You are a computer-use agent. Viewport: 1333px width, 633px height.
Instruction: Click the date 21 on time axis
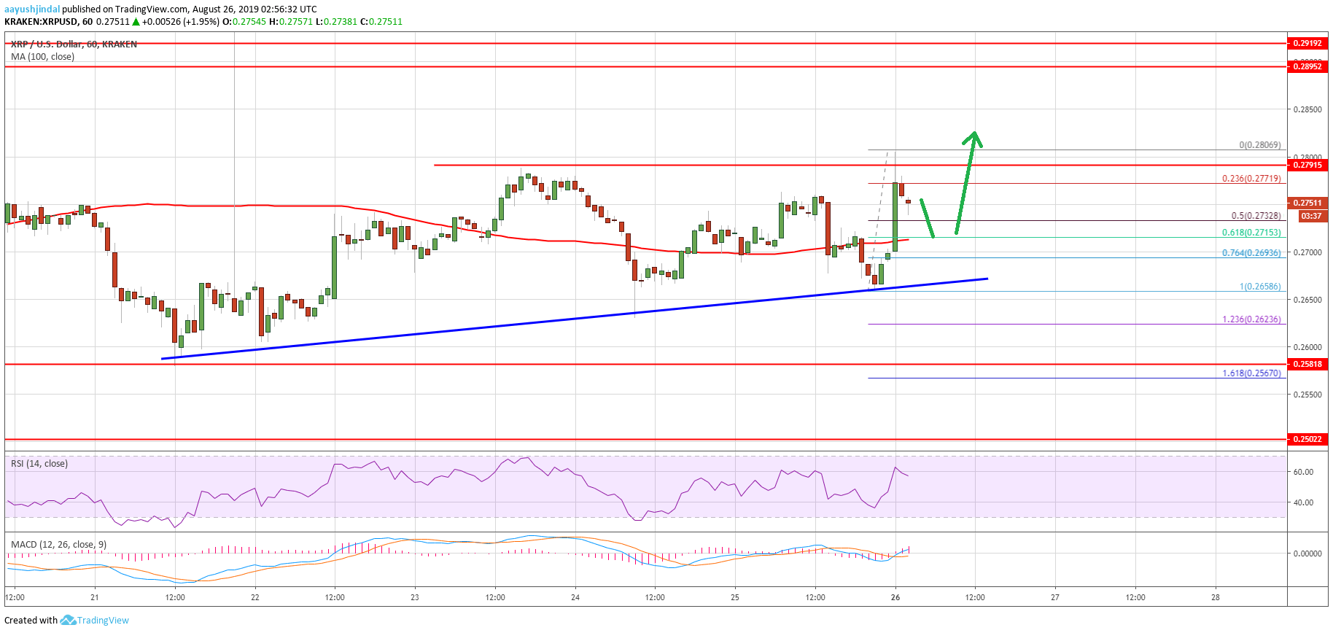(x=95, y=597)
